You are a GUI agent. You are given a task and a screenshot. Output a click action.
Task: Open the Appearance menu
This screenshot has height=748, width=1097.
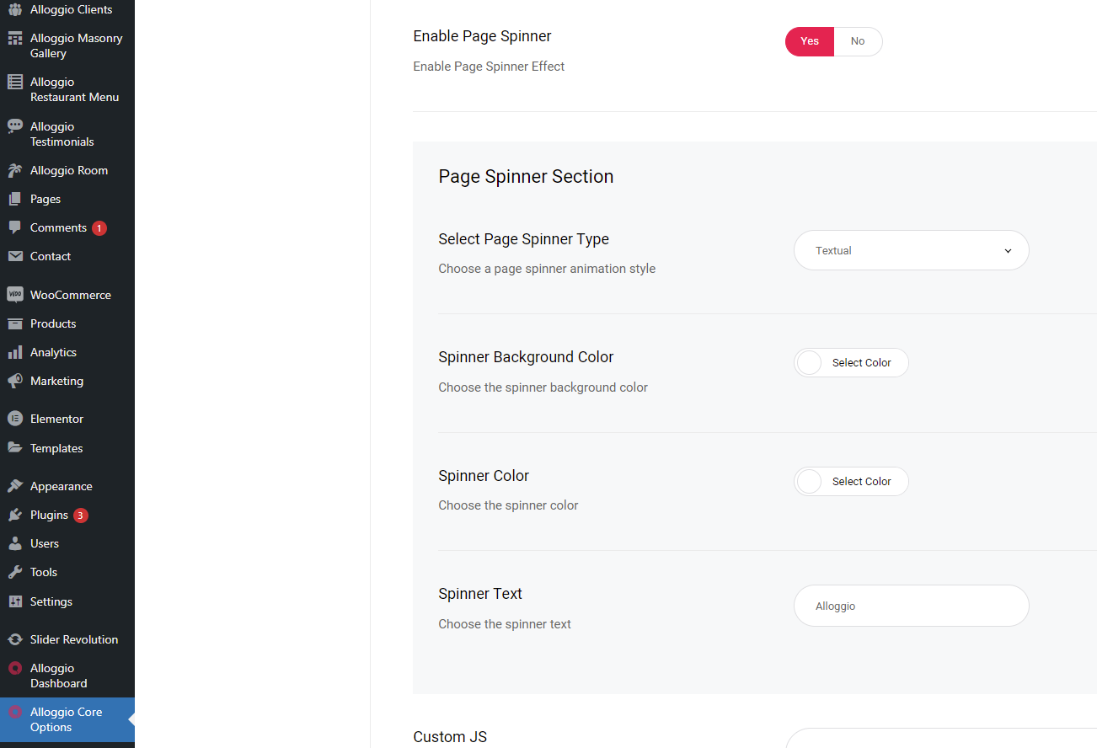[x=61, y=486]
